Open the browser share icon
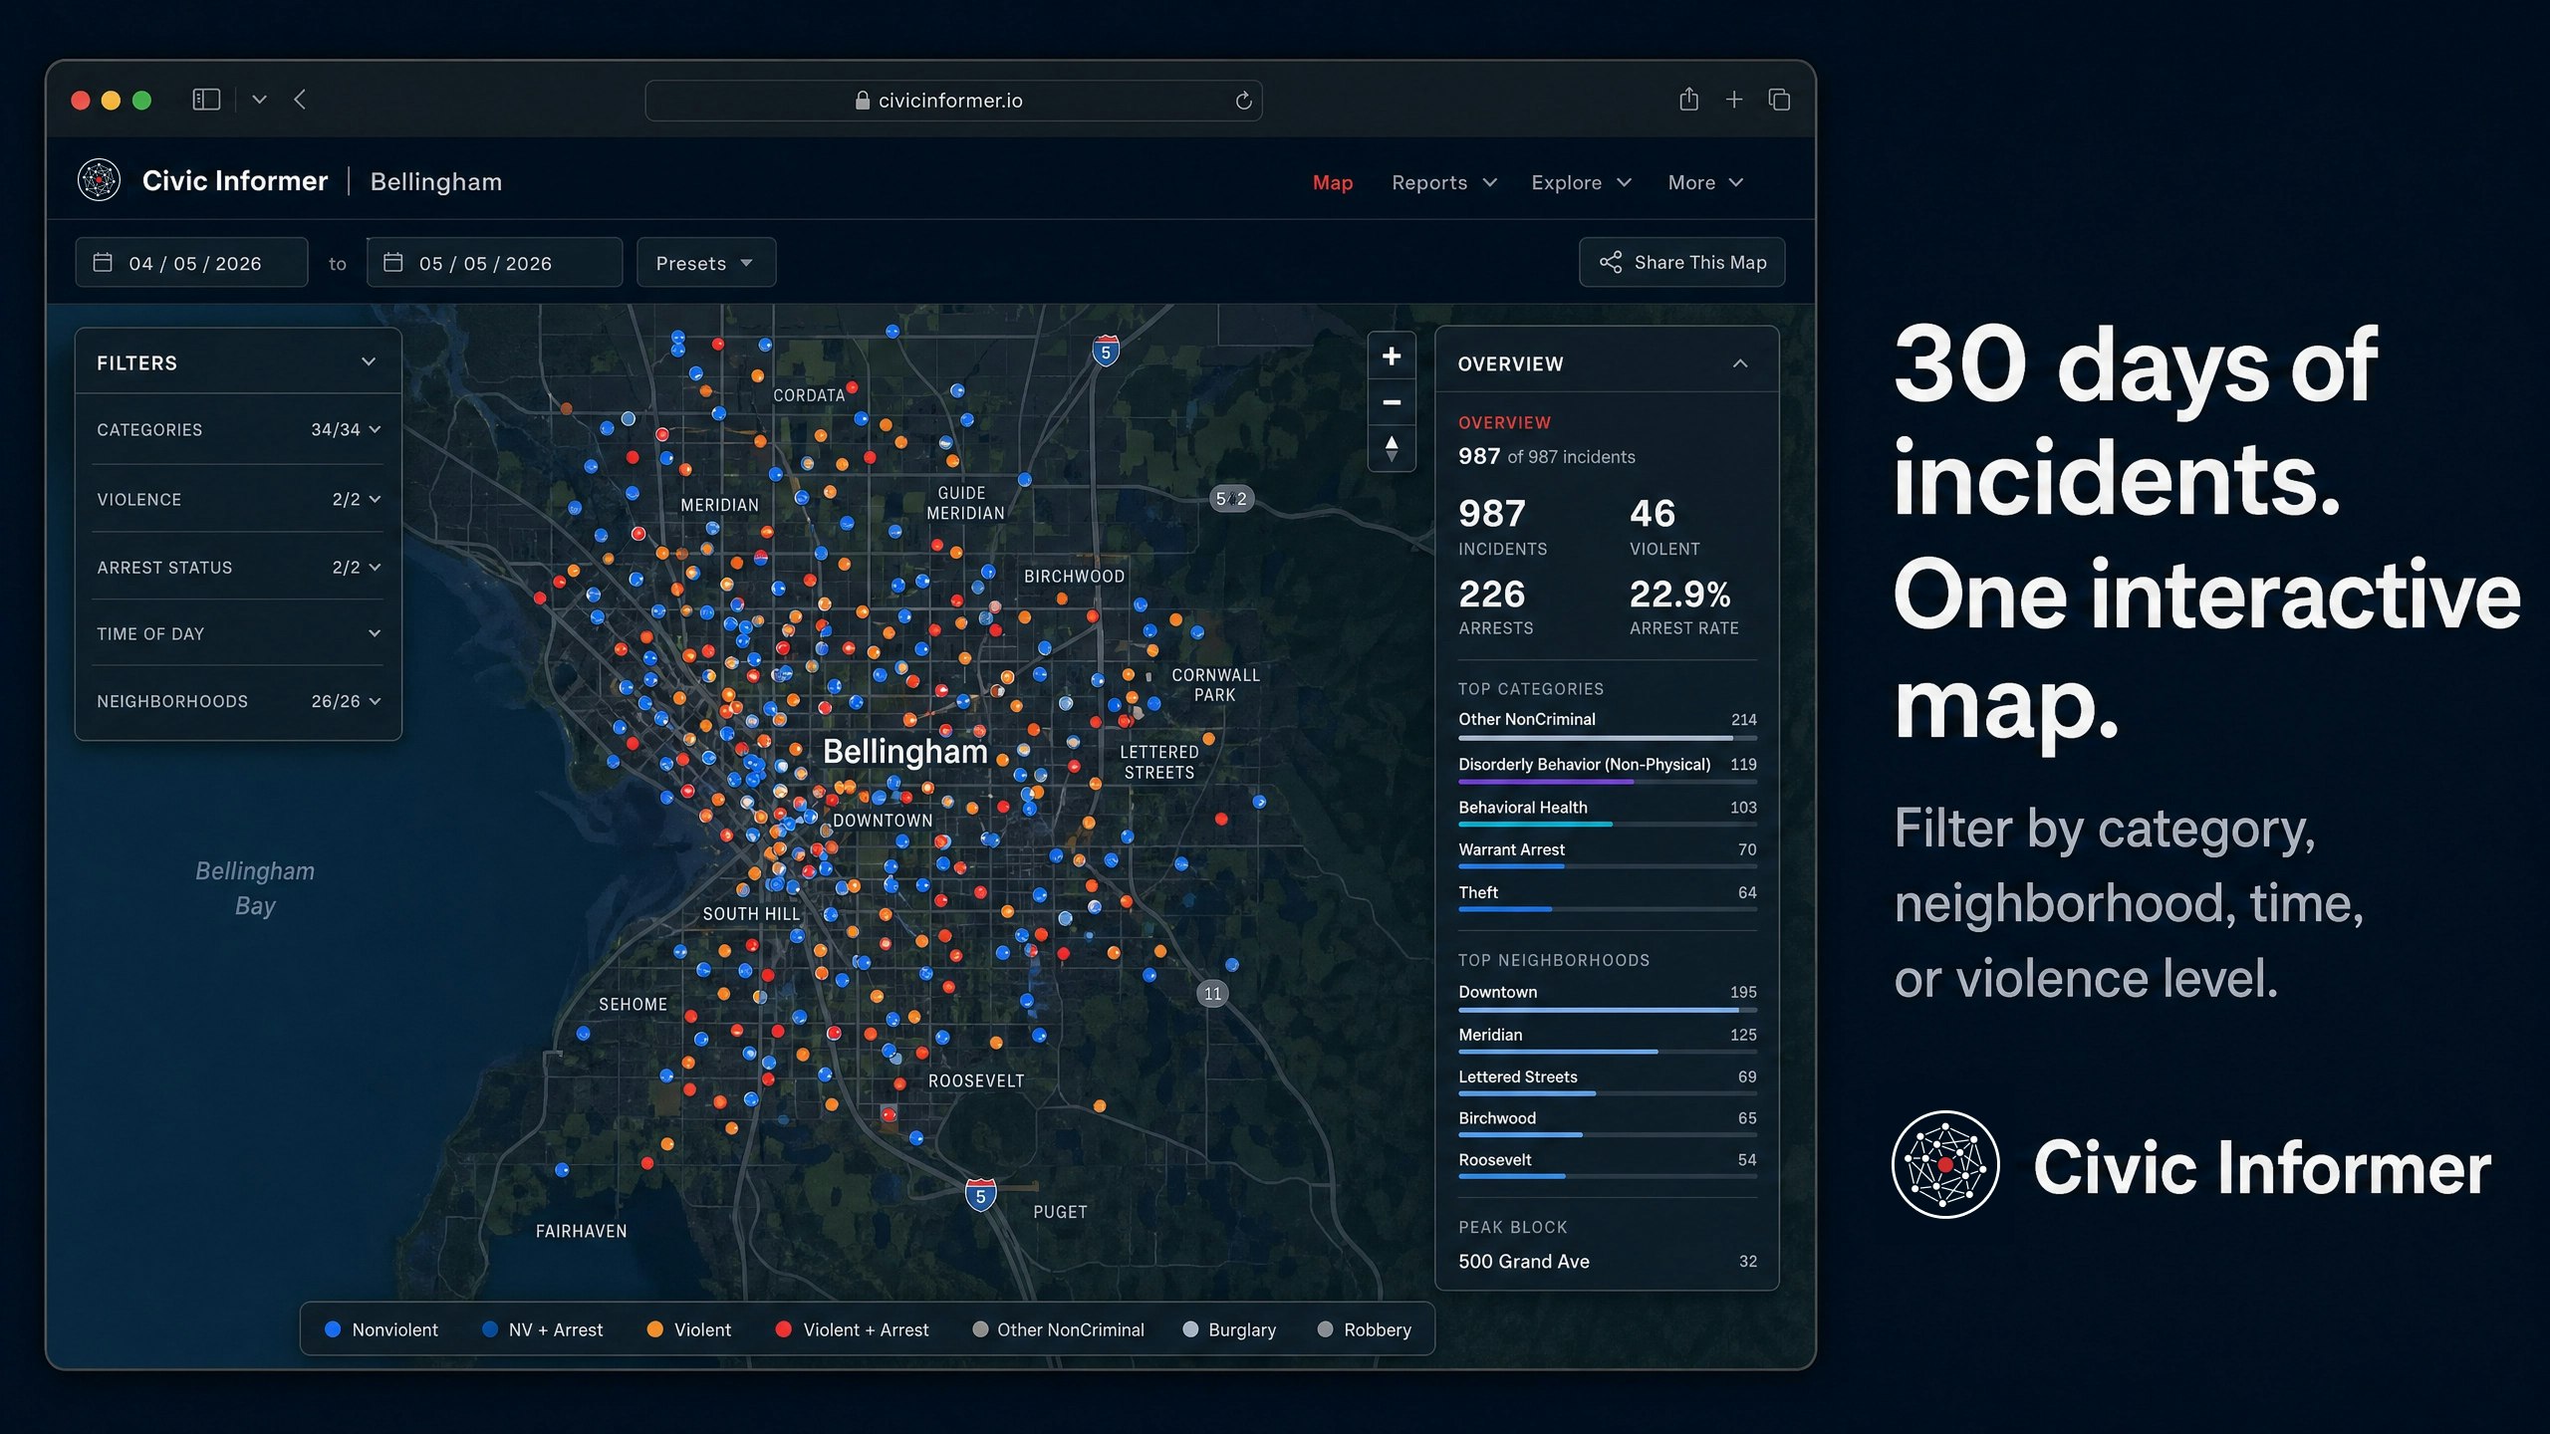The width and height of the screenshot is (2550, 1434). [x=1688, y=99]
